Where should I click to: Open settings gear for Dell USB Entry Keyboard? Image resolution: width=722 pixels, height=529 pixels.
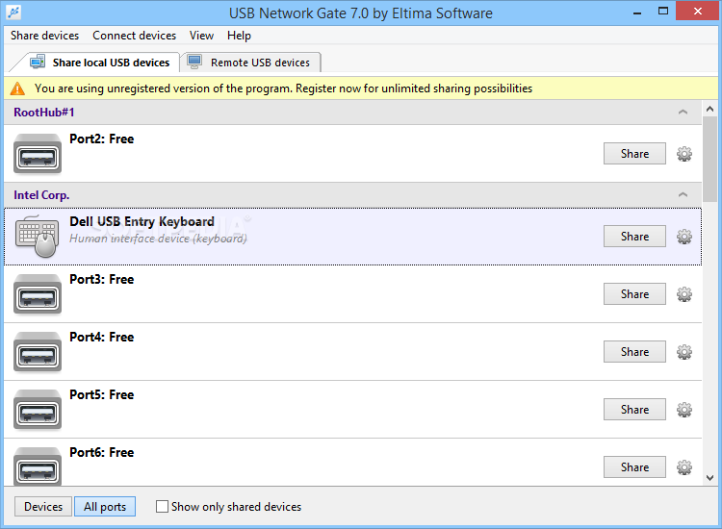click(x=684, y=237)
